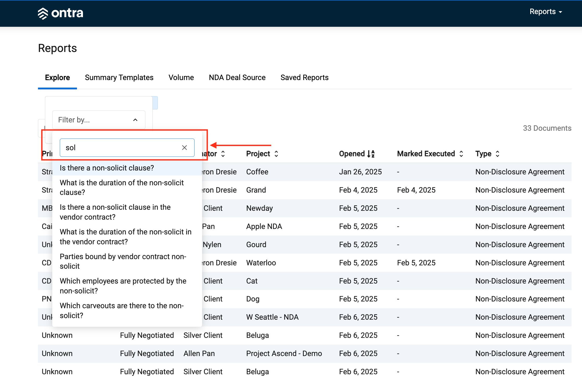
Task: Click the Ontra logo
Action: [60, 13]
